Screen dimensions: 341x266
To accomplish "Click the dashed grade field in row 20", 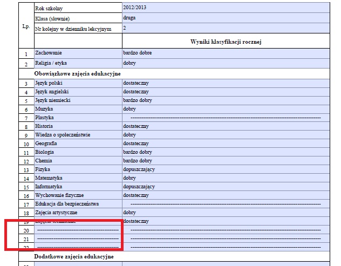I will pyautogui.click(x=226, y=230).
